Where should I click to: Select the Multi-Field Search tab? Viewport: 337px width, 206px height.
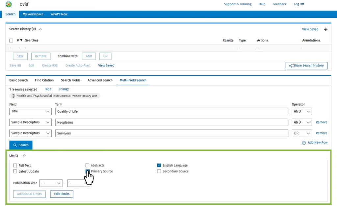click(133, 80)
